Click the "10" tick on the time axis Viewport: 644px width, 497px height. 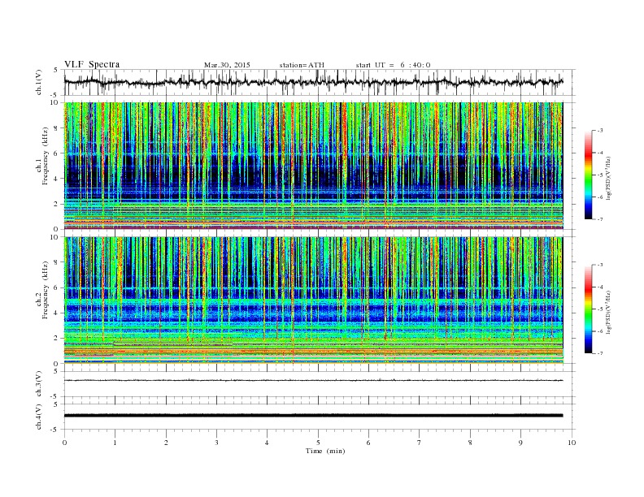click(572, 443)
